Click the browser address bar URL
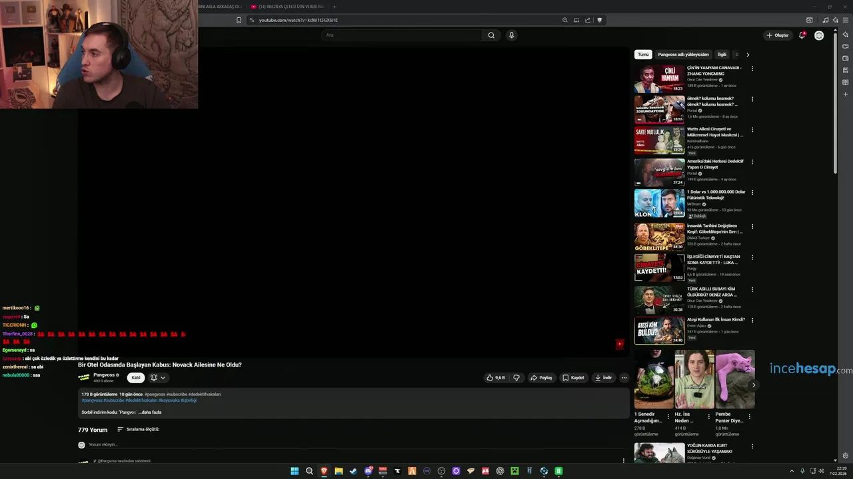 (x=299, y=20)
